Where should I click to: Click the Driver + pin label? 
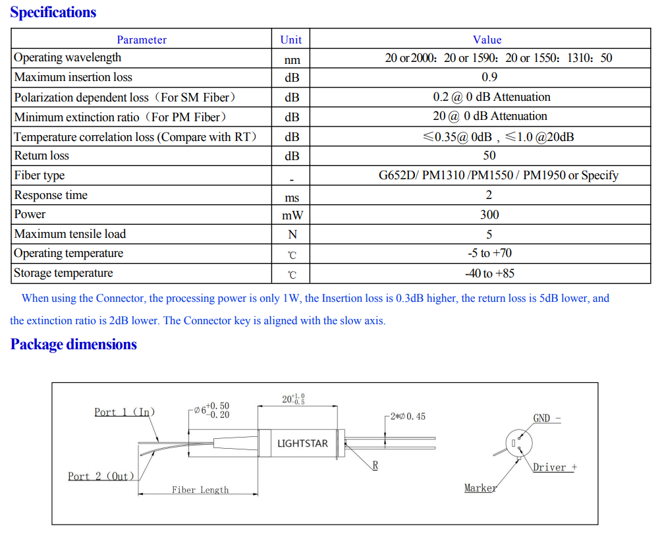(555, 467)
